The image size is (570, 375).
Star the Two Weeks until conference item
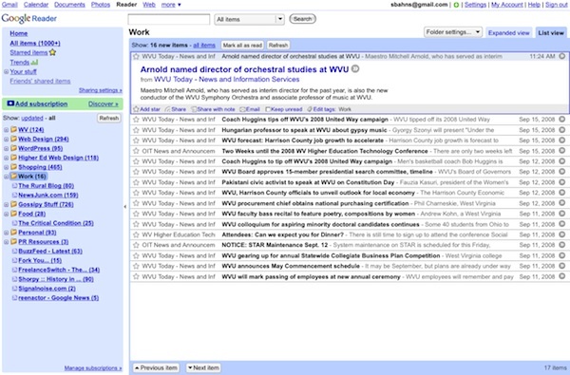[x=136, y=151]
